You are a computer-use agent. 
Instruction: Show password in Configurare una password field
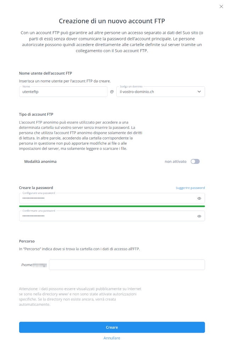[x=199, y=198]
